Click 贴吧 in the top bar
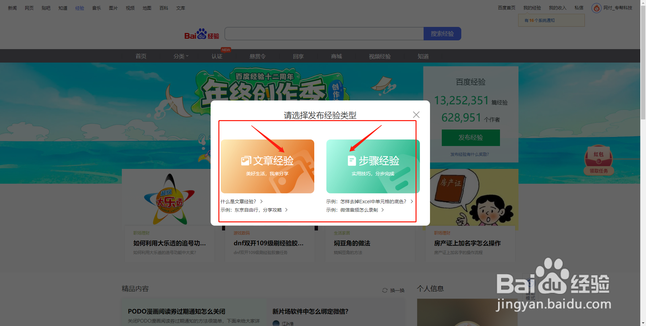 click(x=46, y=8)
